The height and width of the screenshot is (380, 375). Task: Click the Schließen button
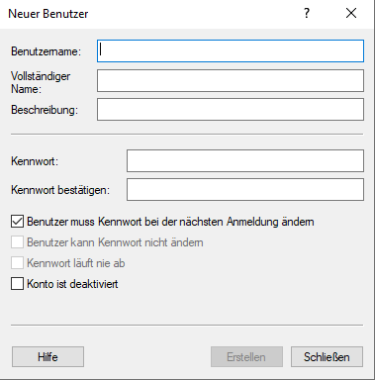(327, 357)
